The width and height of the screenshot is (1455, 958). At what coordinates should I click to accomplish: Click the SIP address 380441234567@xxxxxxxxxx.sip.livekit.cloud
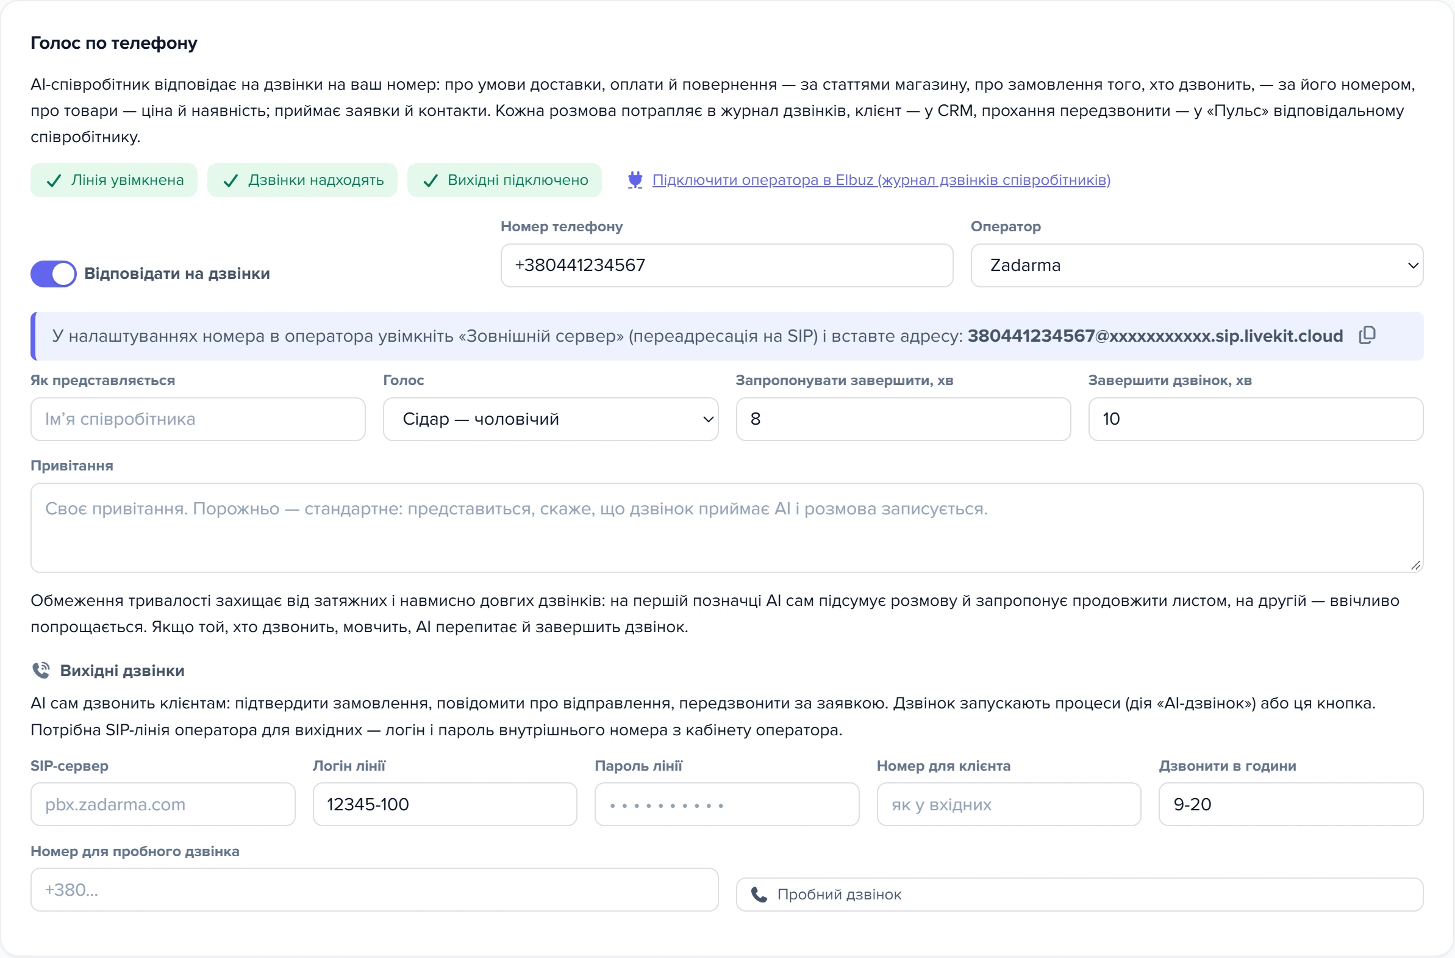[x=1155, y=336]
